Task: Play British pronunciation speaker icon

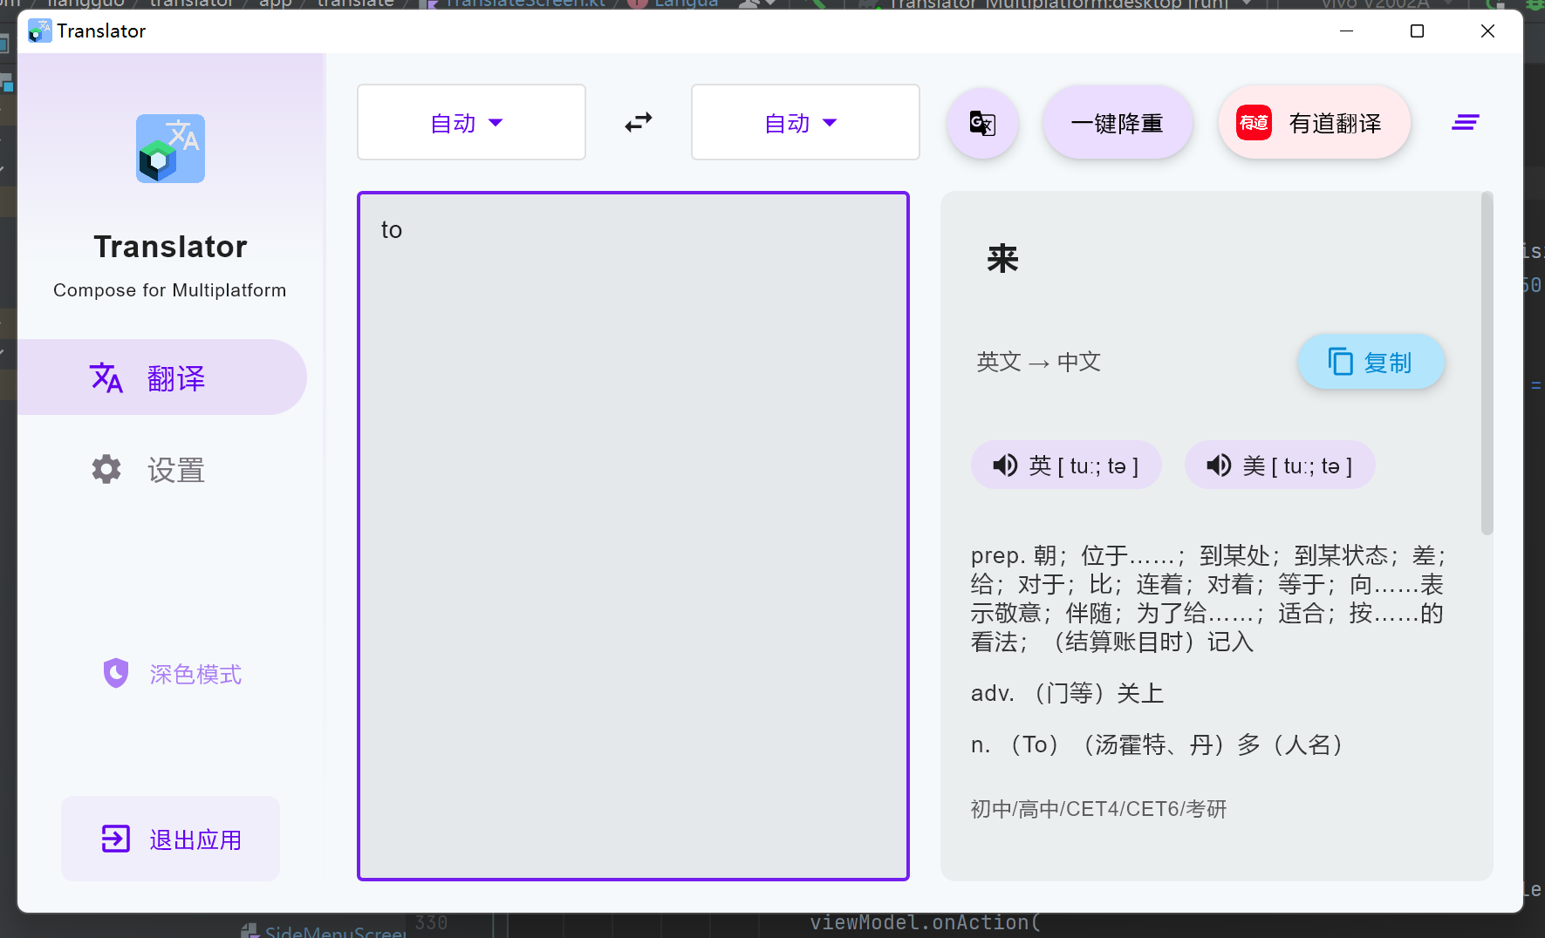Action: (1005, 465)
